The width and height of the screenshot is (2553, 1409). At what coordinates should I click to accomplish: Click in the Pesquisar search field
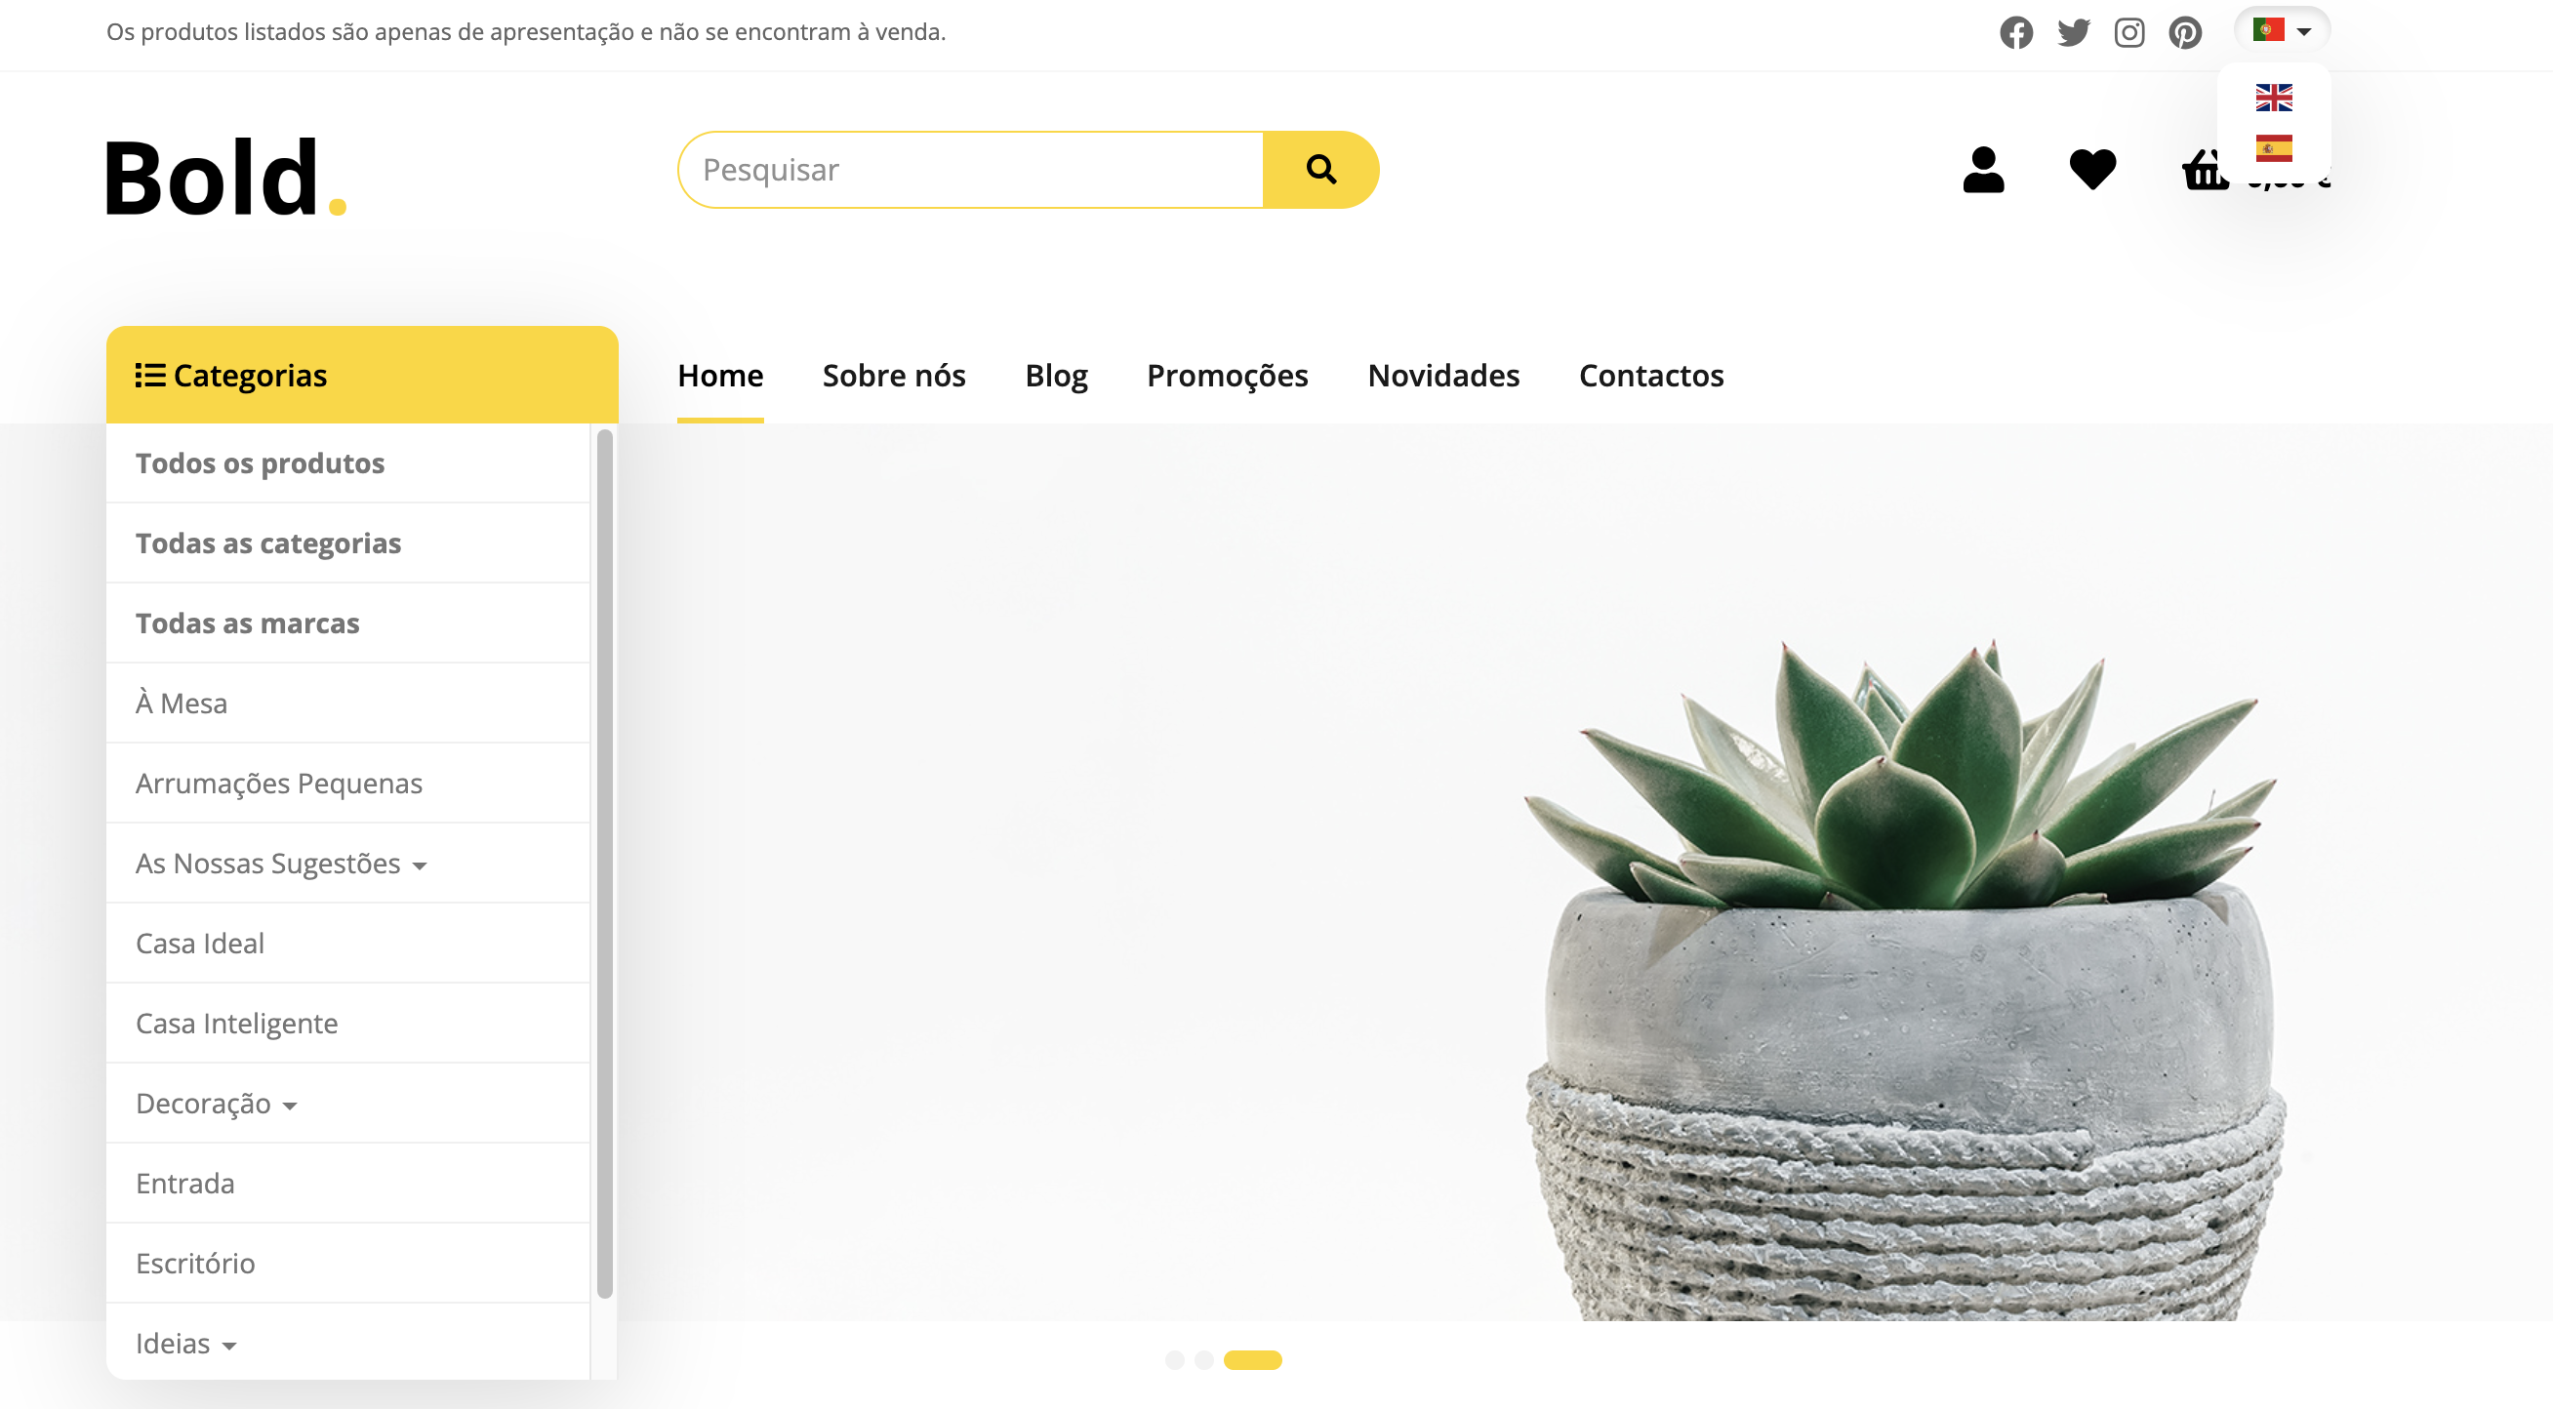(971, 170)
